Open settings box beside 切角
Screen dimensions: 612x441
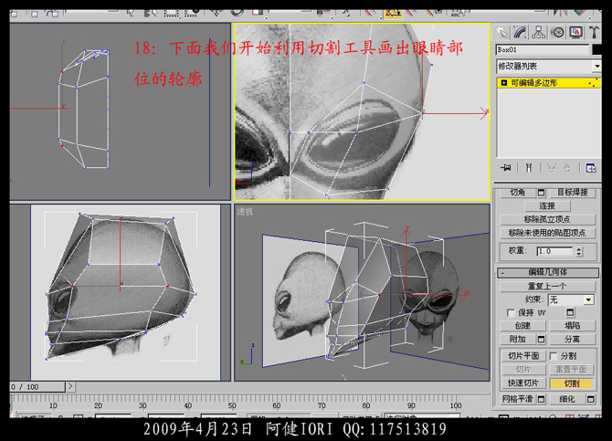pos(541,193)
